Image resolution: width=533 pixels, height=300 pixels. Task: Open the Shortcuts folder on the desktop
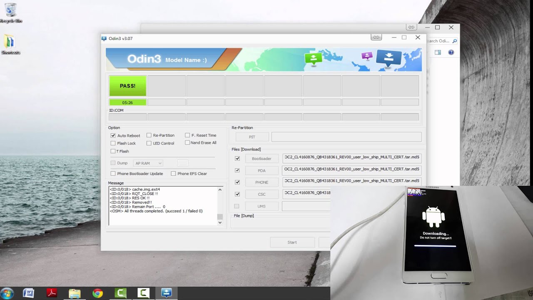10,45
